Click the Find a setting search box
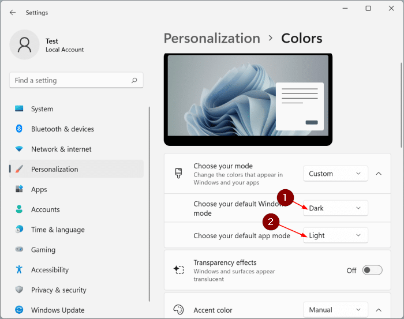The width and height of the screenshot is (404, 319). (x=76, y=80)
